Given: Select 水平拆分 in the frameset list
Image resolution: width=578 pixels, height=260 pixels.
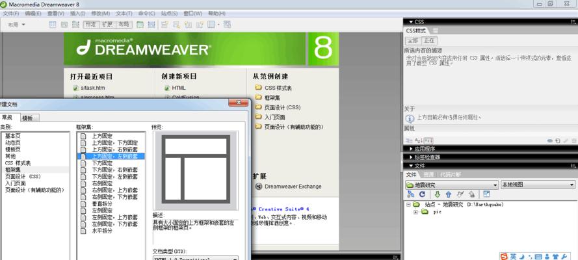Looking at the screenshot, I should tap(102, 231).
